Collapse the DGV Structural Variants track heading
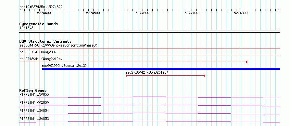Screen dimensions: 289x126 click(x=45, y=41)
